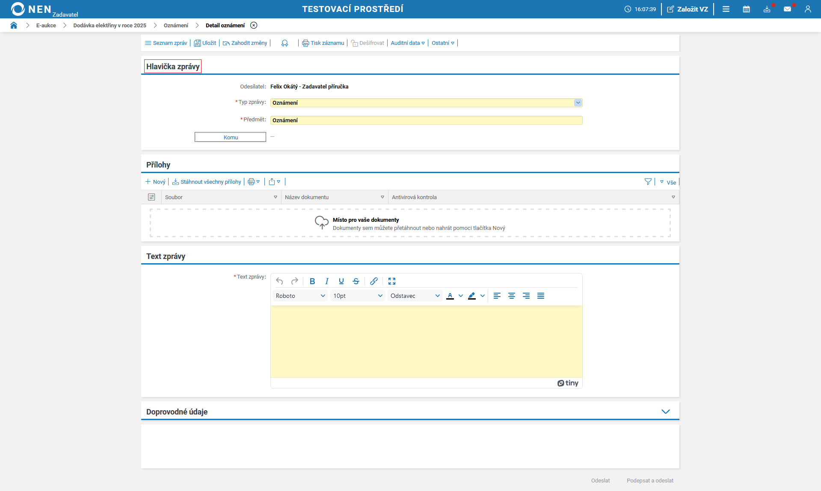Viewport: 821px width, 491px height.
Task: Toggle bold formatting in editor
Action: click(312, 281)
